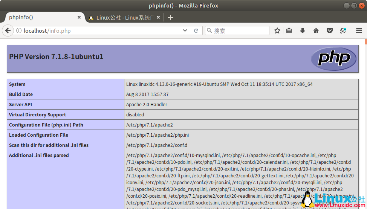Image resolution: width=367 pixels, height=209 pixels.
Task: Click Scan this dir for additional .ini files
Action: tap(49, 145)
